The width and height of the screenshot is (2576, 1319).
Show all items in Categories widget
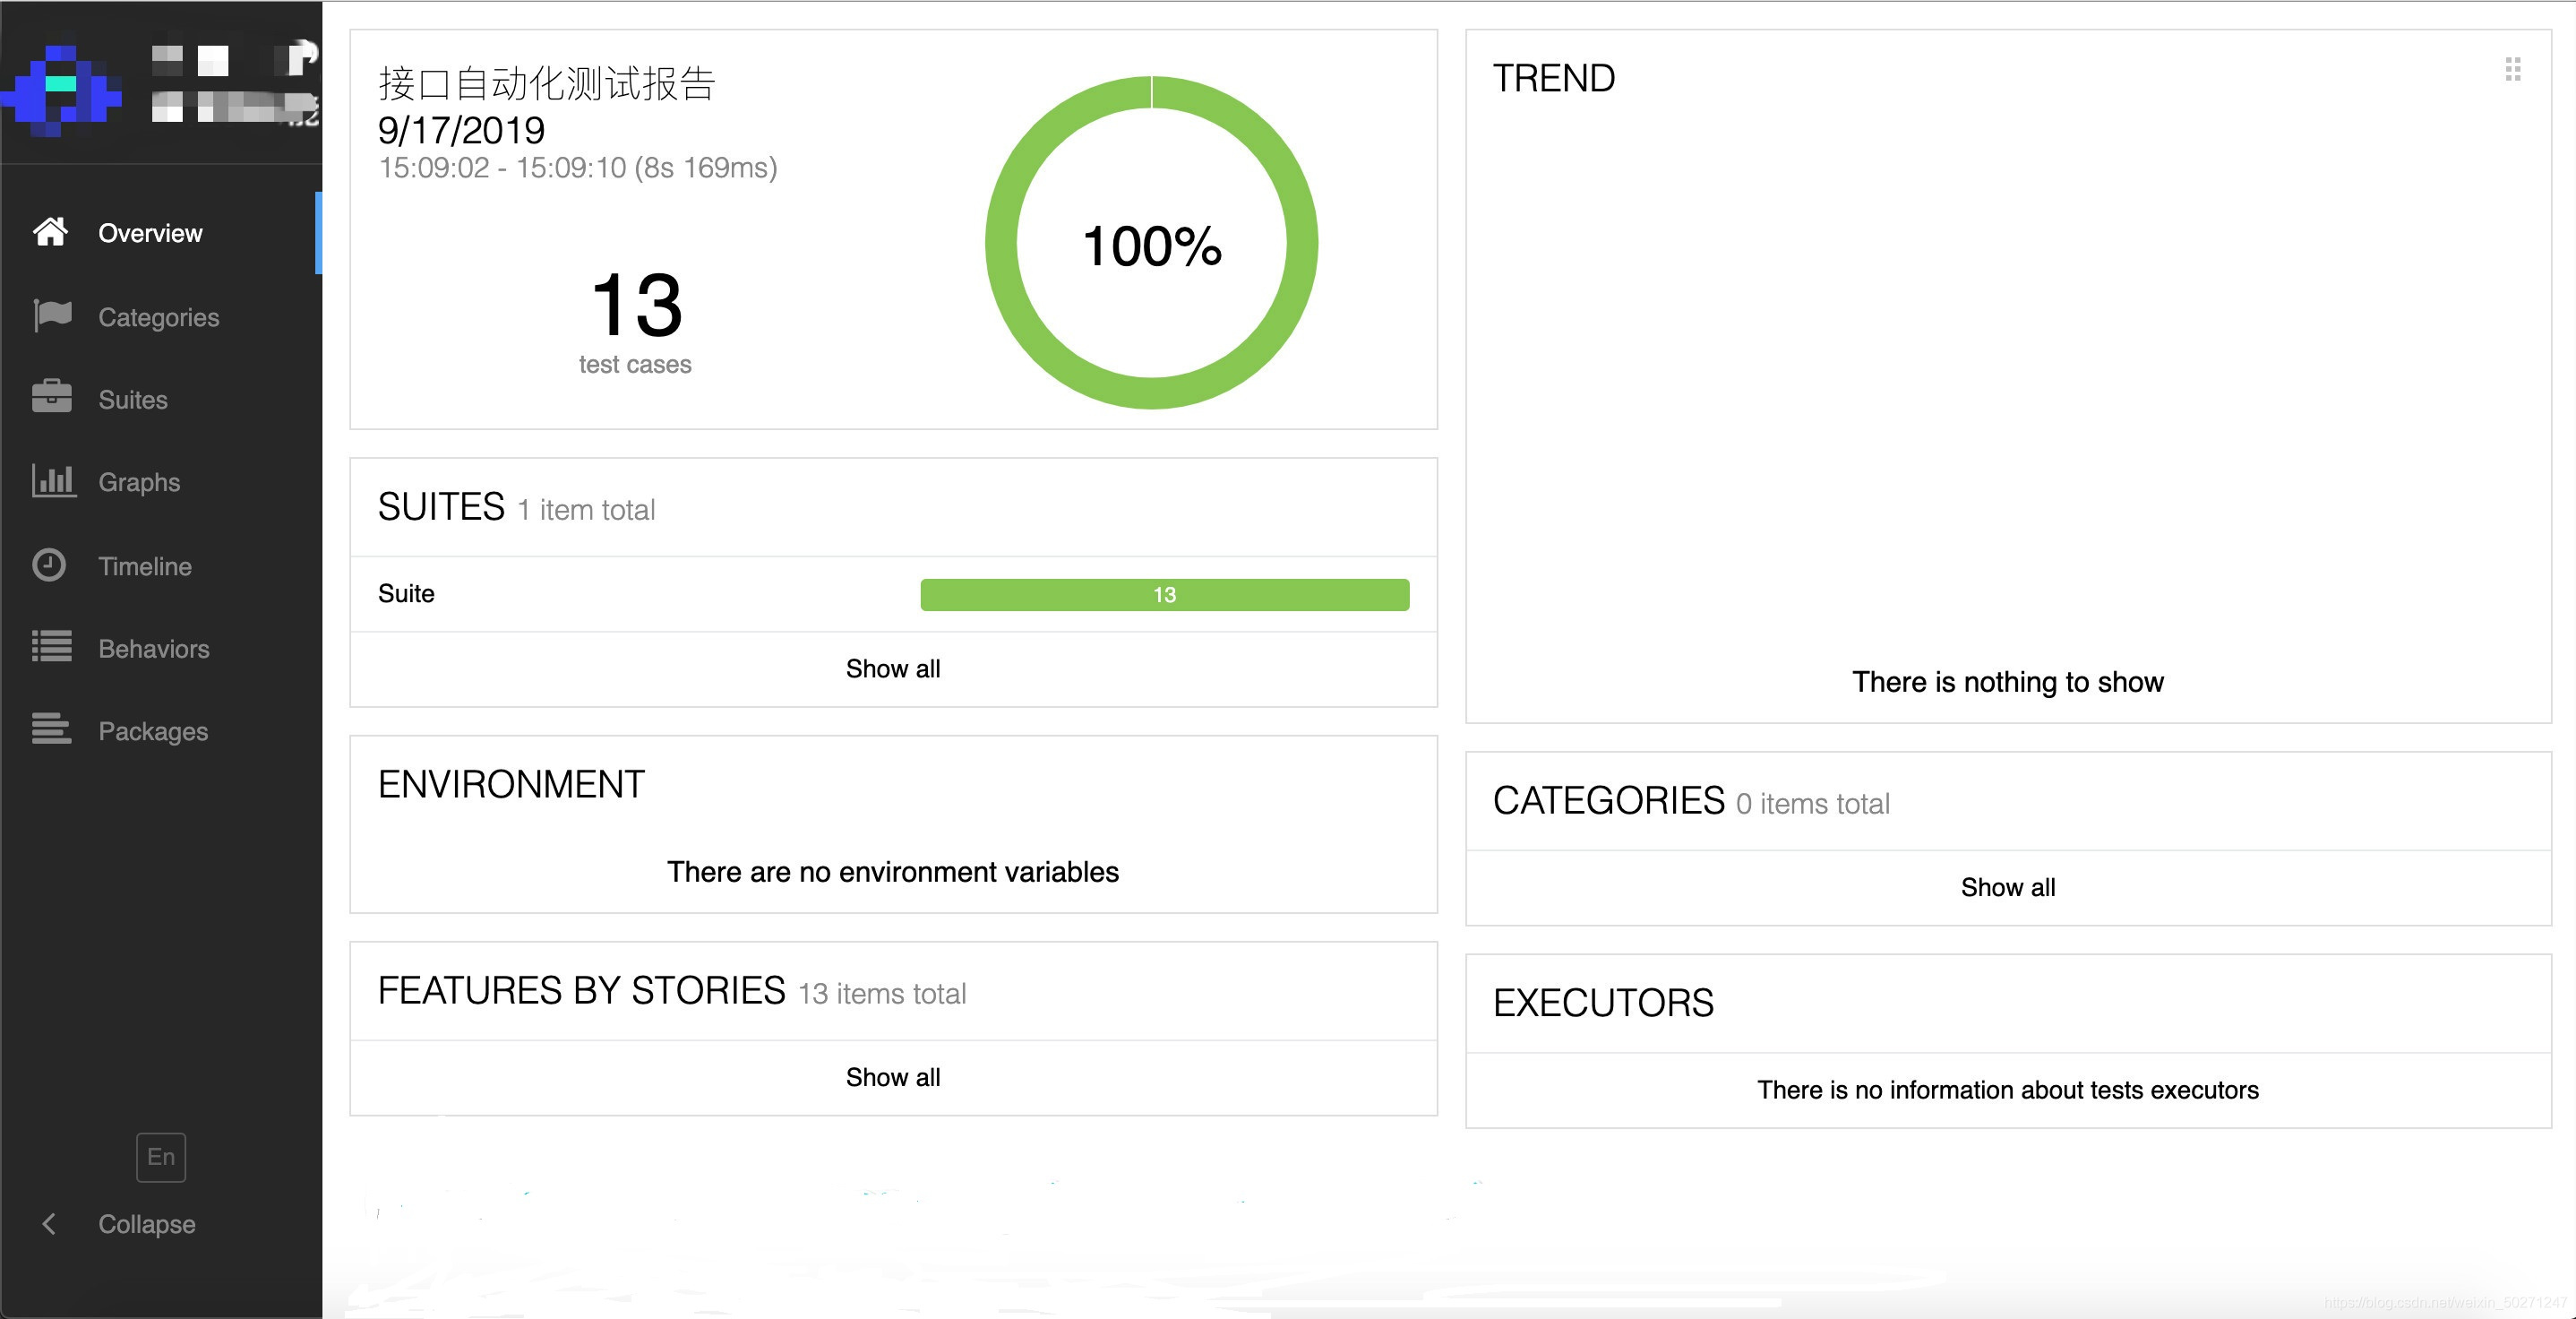(2008, 887)
